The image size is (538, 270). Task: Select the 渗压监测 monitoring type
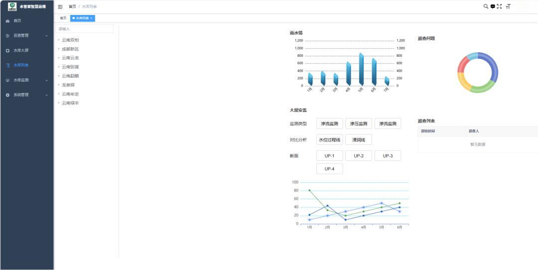(x=359, y=124)
